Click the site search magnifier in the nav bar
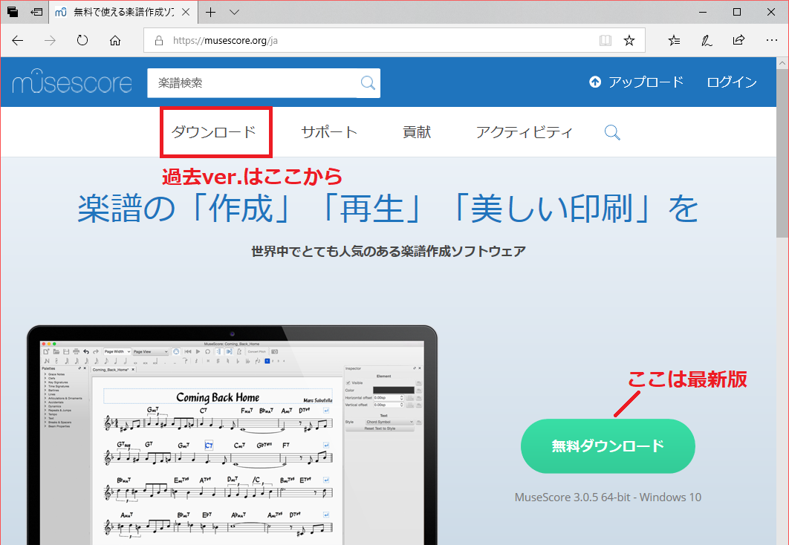This screenshot has width=789, height=545. [x=612, y=133]
